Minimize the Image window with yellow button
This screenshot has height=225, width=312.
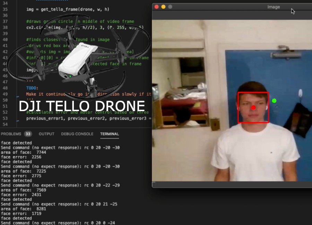pyautogui.click(x=163, y=7)
